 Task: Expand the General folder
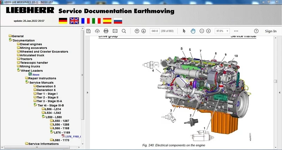[x=16, y=36]
